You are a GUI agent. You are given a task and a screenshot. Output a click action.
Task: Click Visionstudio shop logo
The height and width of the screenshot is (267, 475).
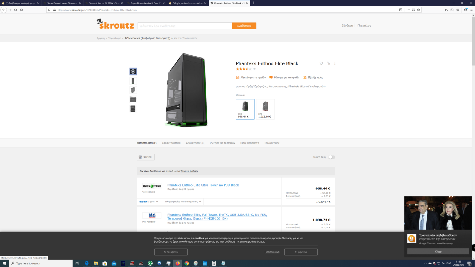[x=152, y=186]
